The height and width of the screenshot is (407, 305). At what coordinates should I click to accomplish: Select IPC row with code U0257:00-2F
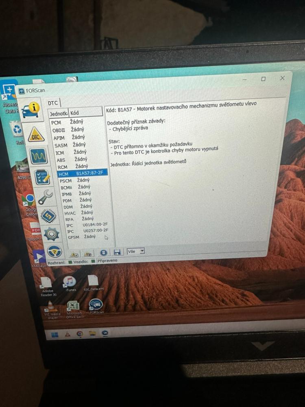coord(87,230)
